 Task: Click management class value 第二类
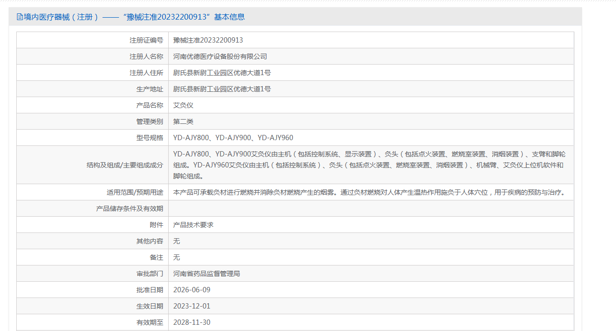tap(183, 121)
